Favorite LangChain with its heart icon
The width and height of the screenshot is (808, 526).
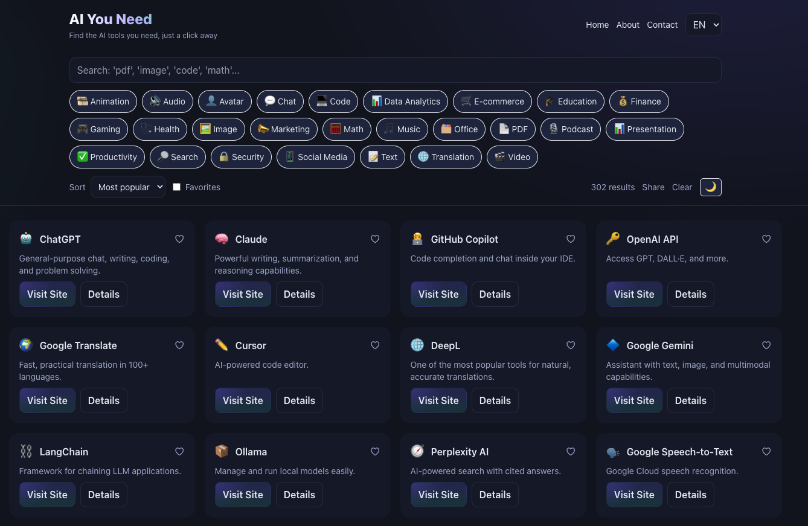coord(179,452)
